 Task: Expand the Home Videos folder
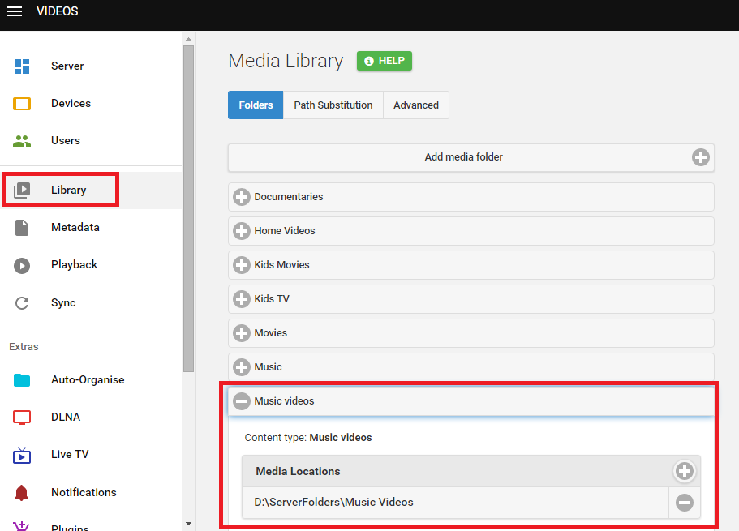[x=242, y=231]
